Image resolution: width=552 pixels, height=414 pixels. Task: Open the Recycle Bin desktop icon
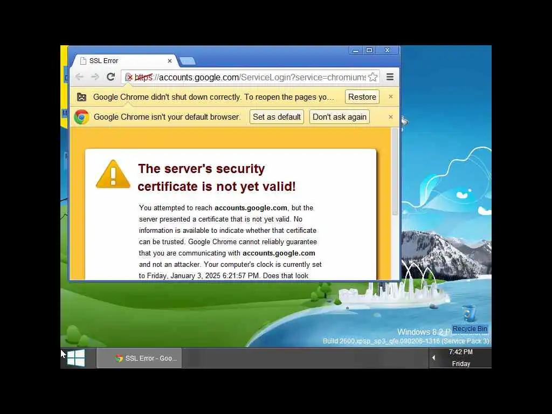coord(470,319)
